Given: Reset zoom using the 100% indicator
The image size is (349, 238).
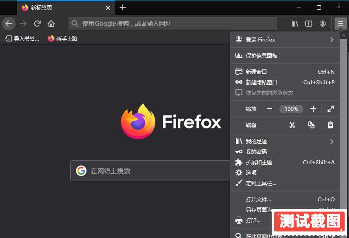Looking at the screenshot, I should (x=291, y=109).
